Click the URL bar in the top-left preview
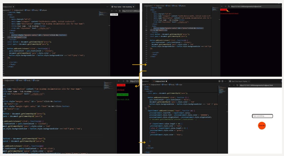 (131, 11)
